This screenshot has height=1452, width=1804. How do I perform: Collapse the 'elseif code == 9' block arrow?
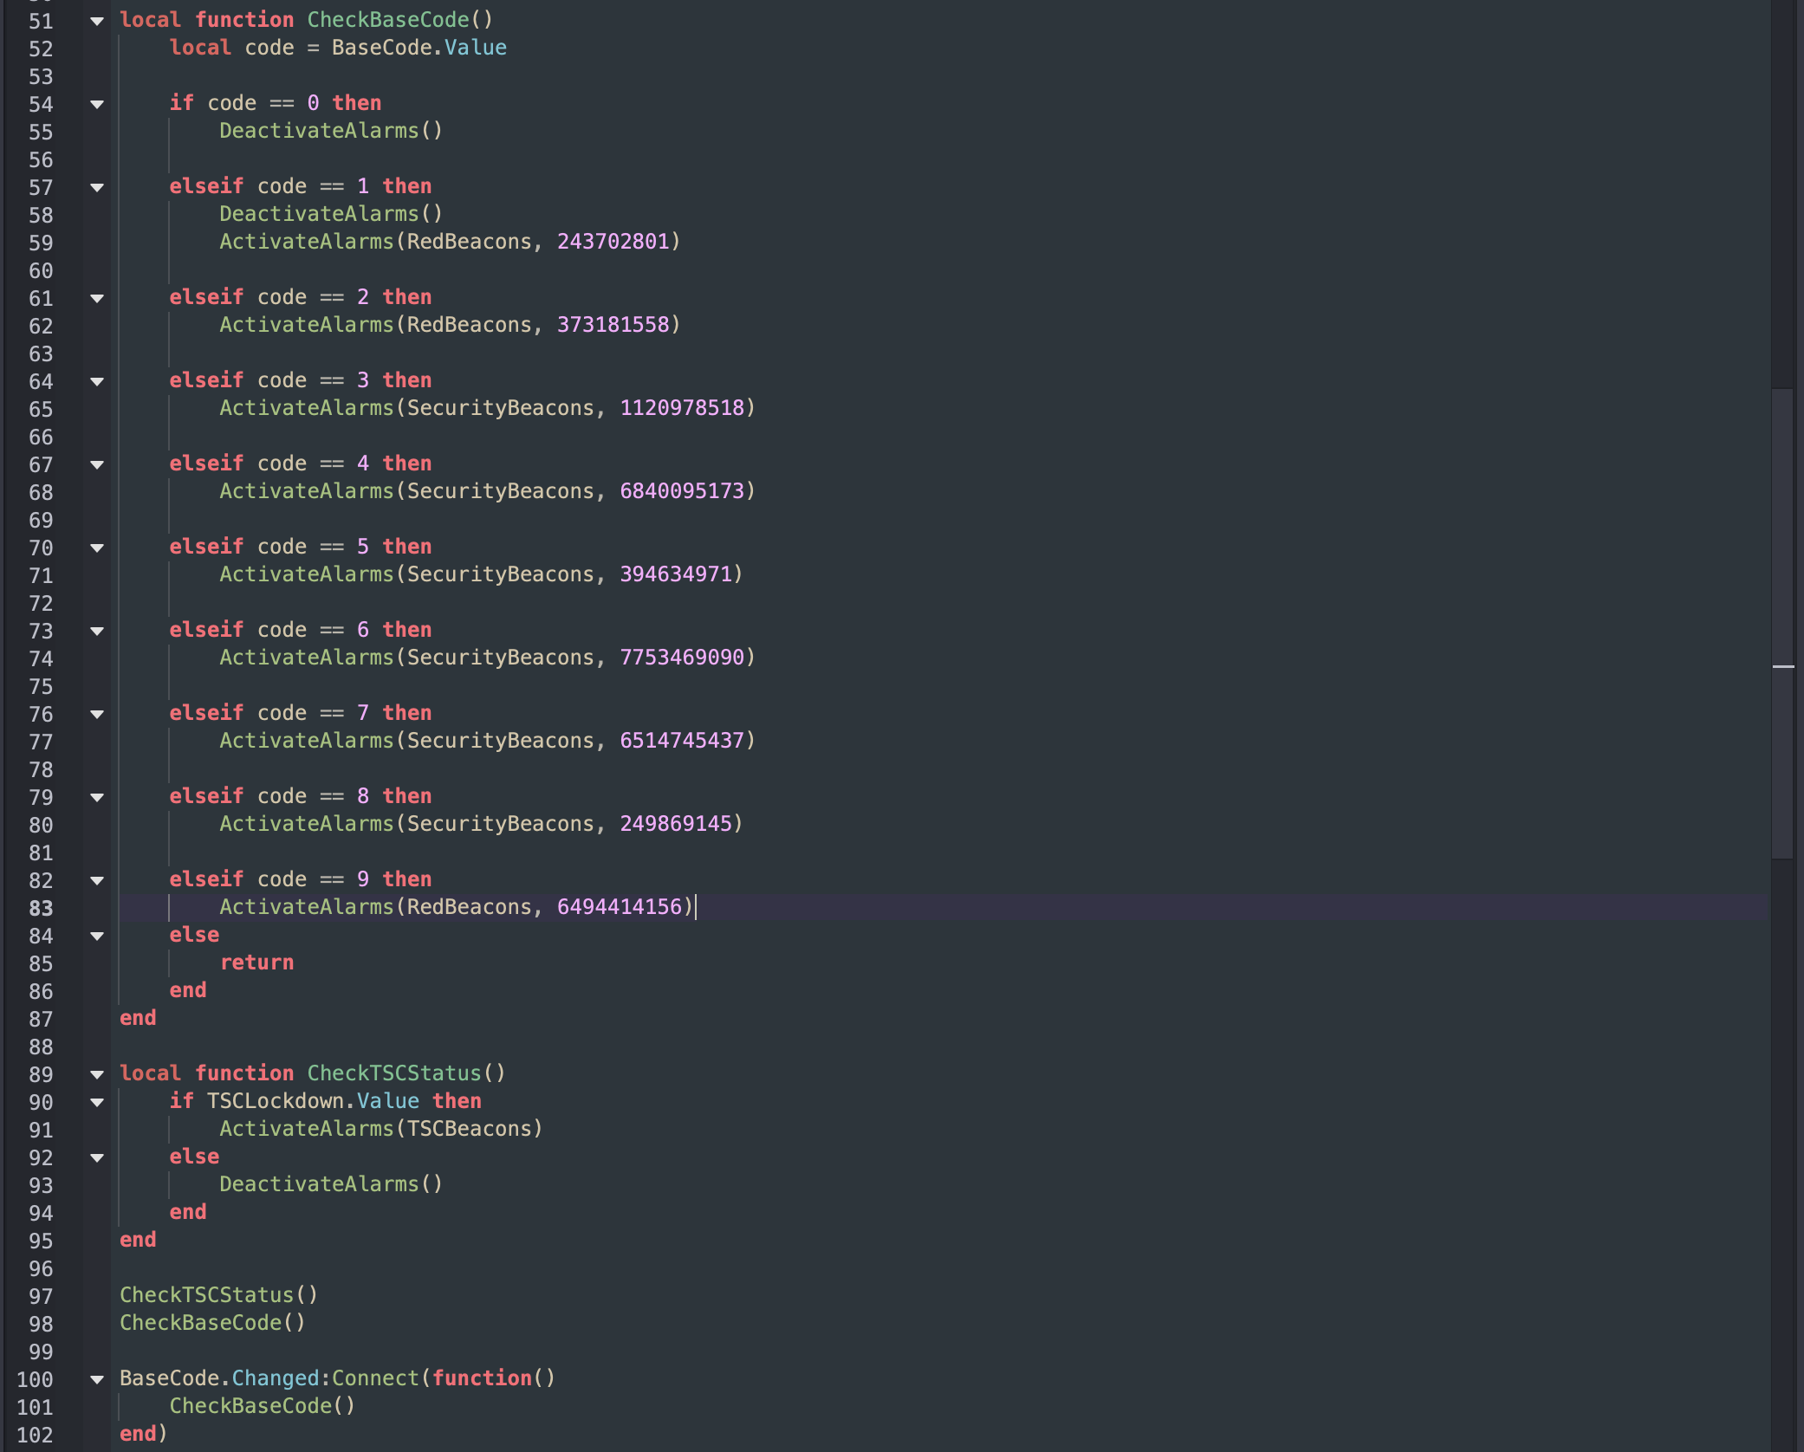pos(97,880)
